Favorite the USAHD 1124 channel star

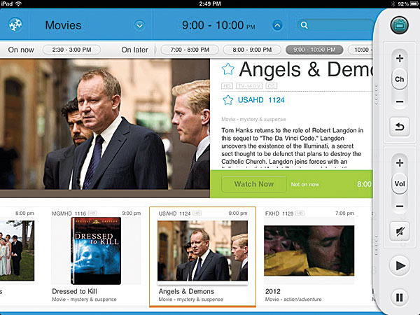[228, 100]
